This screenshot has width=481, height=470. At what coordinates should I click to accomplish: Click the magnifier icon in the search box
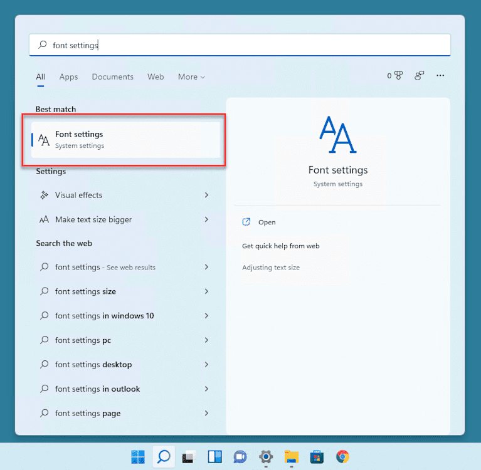(x=43, y=44)
